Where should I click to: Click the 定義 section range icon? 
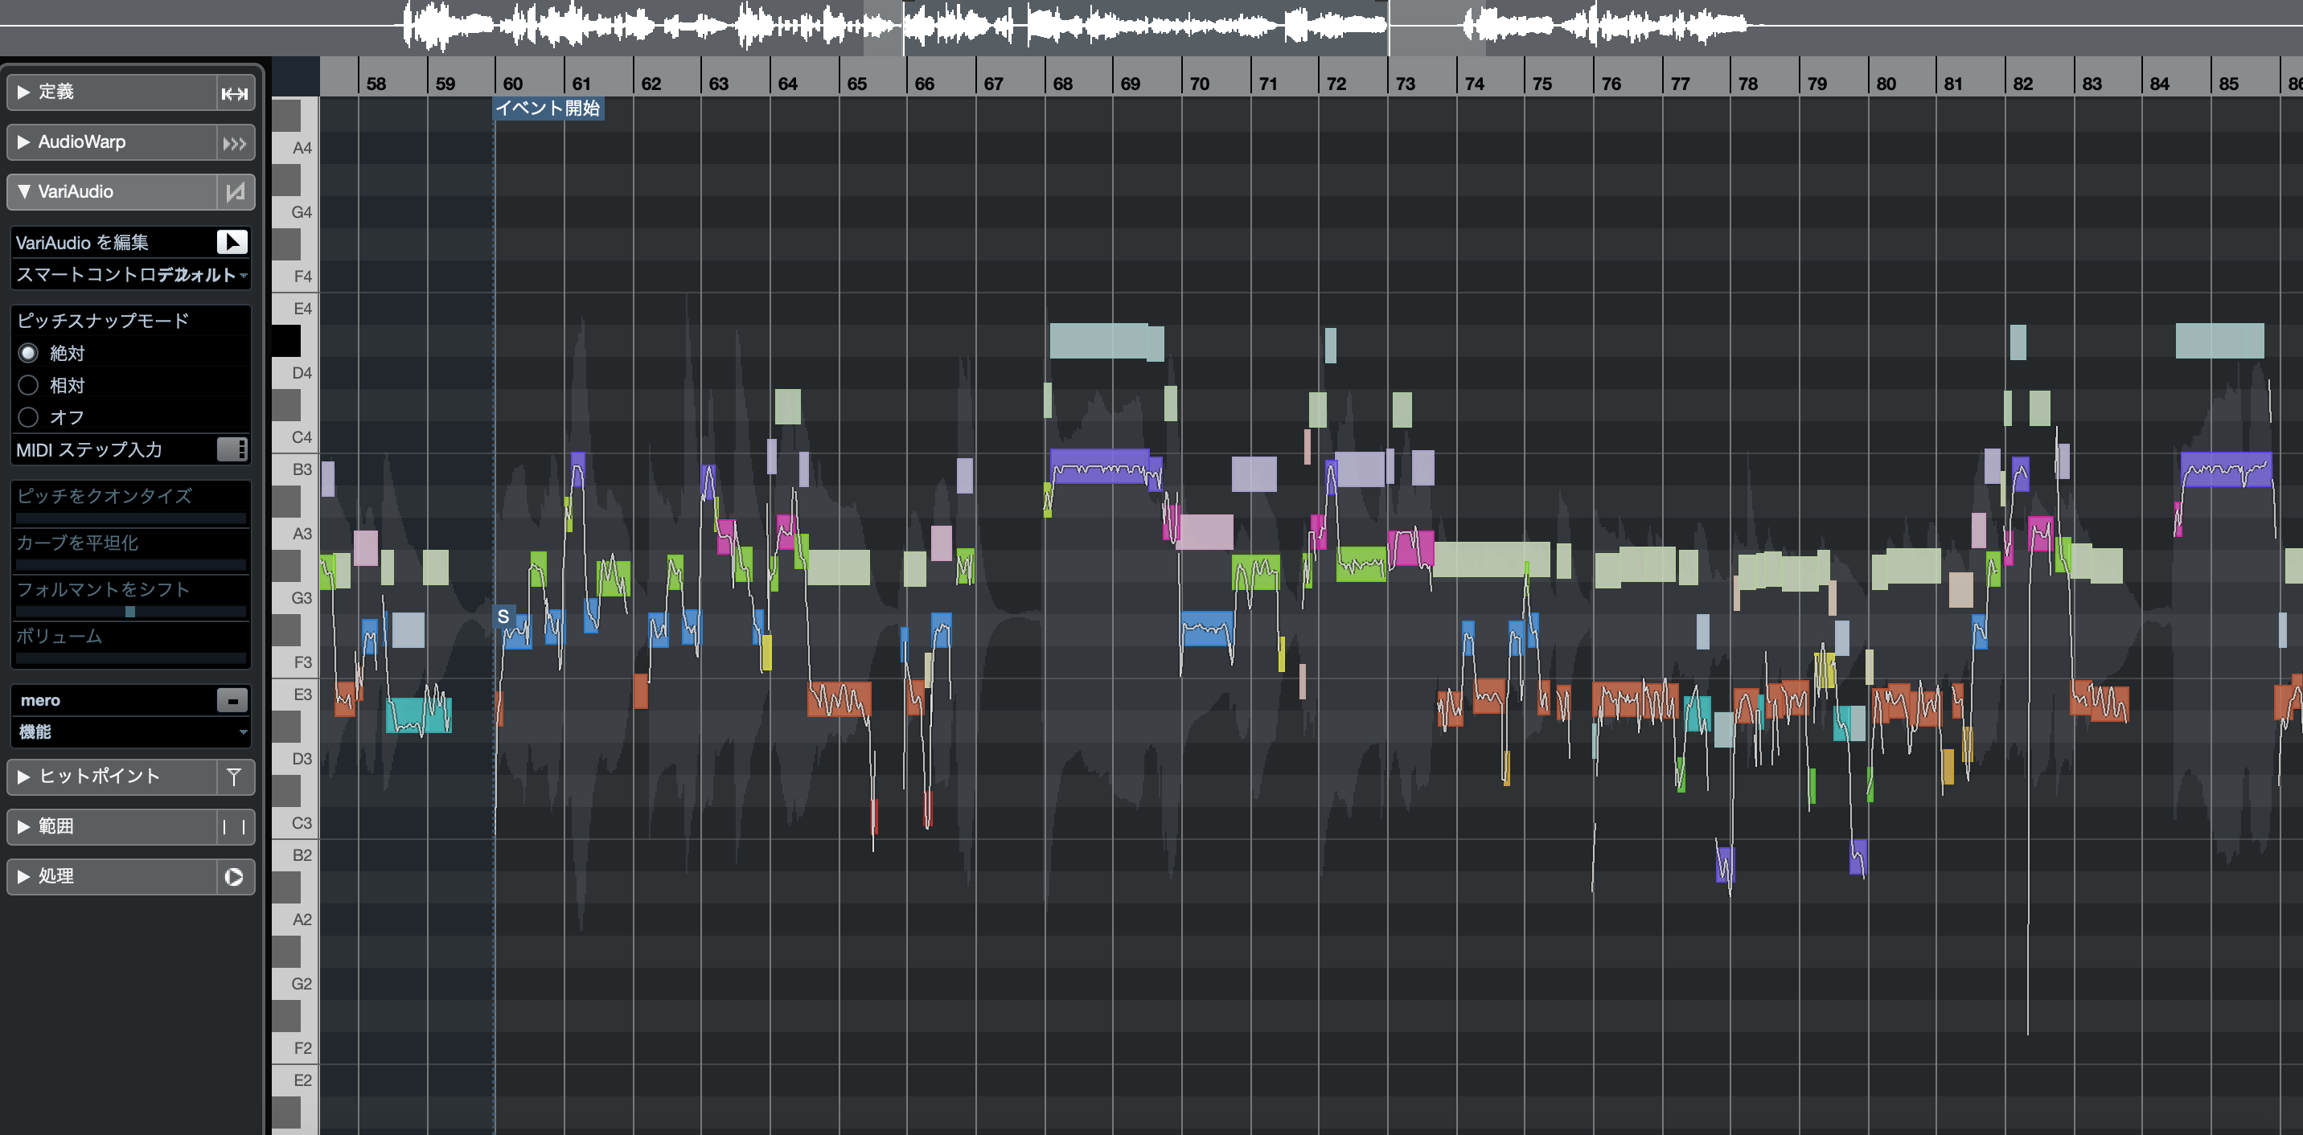coord(234,93)
